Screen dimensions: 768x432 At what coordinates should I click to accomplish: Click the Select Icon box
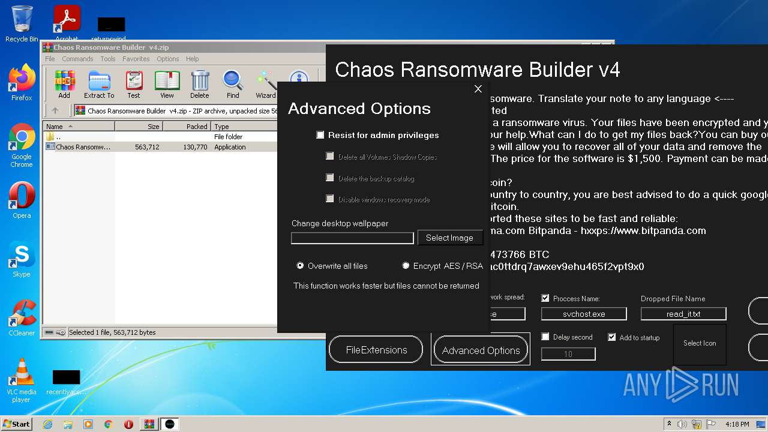click(x=700, y=344)
